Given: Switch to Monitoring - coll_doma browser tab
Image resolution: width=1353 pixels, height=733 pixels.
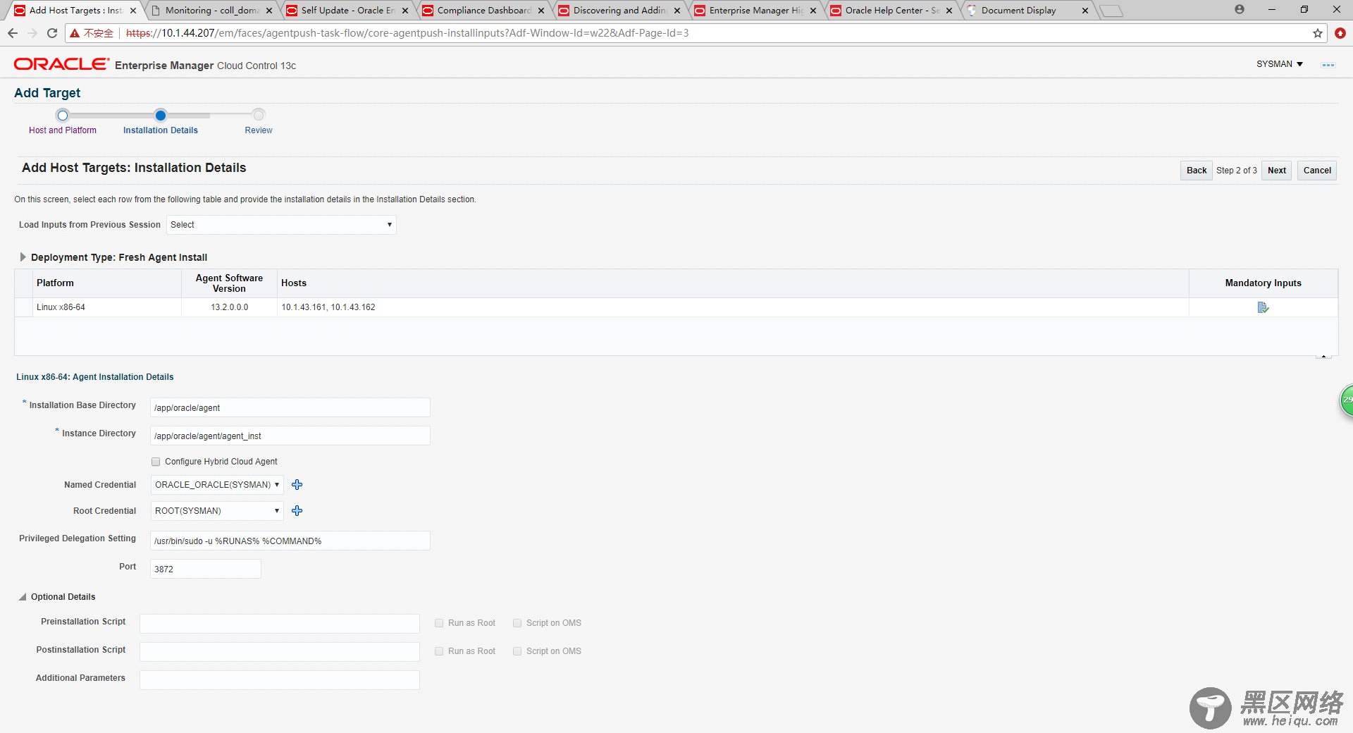Looking at the screenshot, I should 212,11.
